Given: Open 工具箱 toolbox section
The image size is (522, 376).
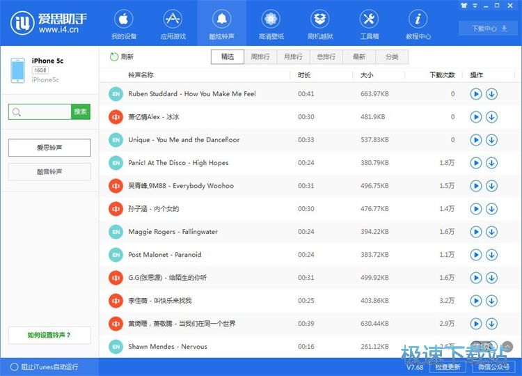Looking at the screenshot, I should [369, 24].
